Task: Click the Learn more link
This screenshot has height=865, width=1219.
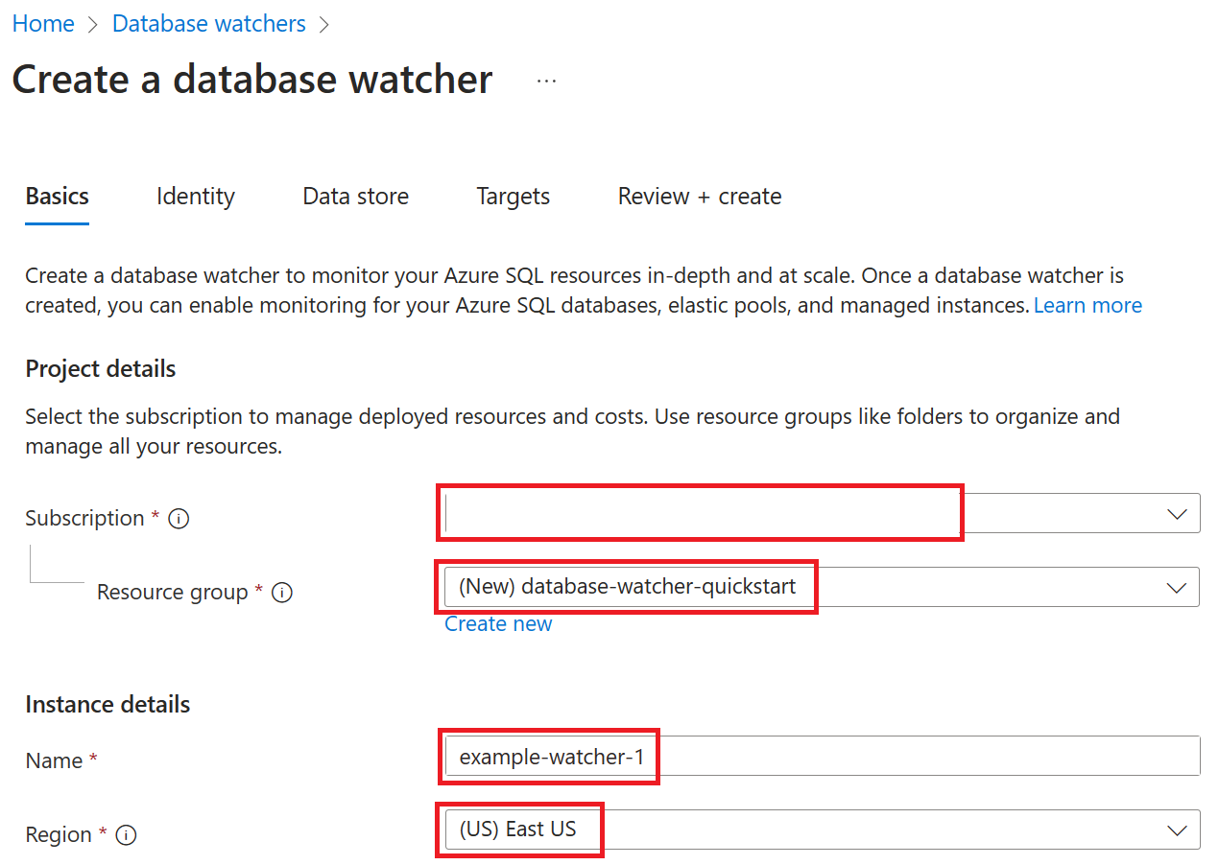Action: (1088, 305)
